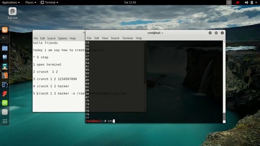This screenshot has width=260, height=146.
Task: Open Burp Suite dock icon
Action: click(4, 75)
